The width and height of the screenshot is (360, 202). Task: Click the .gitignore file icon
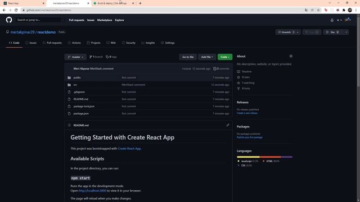[69, 92]
